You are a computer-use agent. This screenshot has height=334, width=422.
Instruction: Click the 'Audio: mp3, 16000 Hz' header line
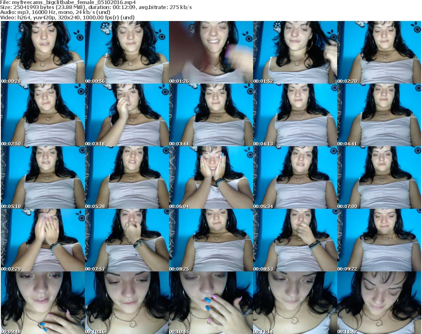pos(55,12)
